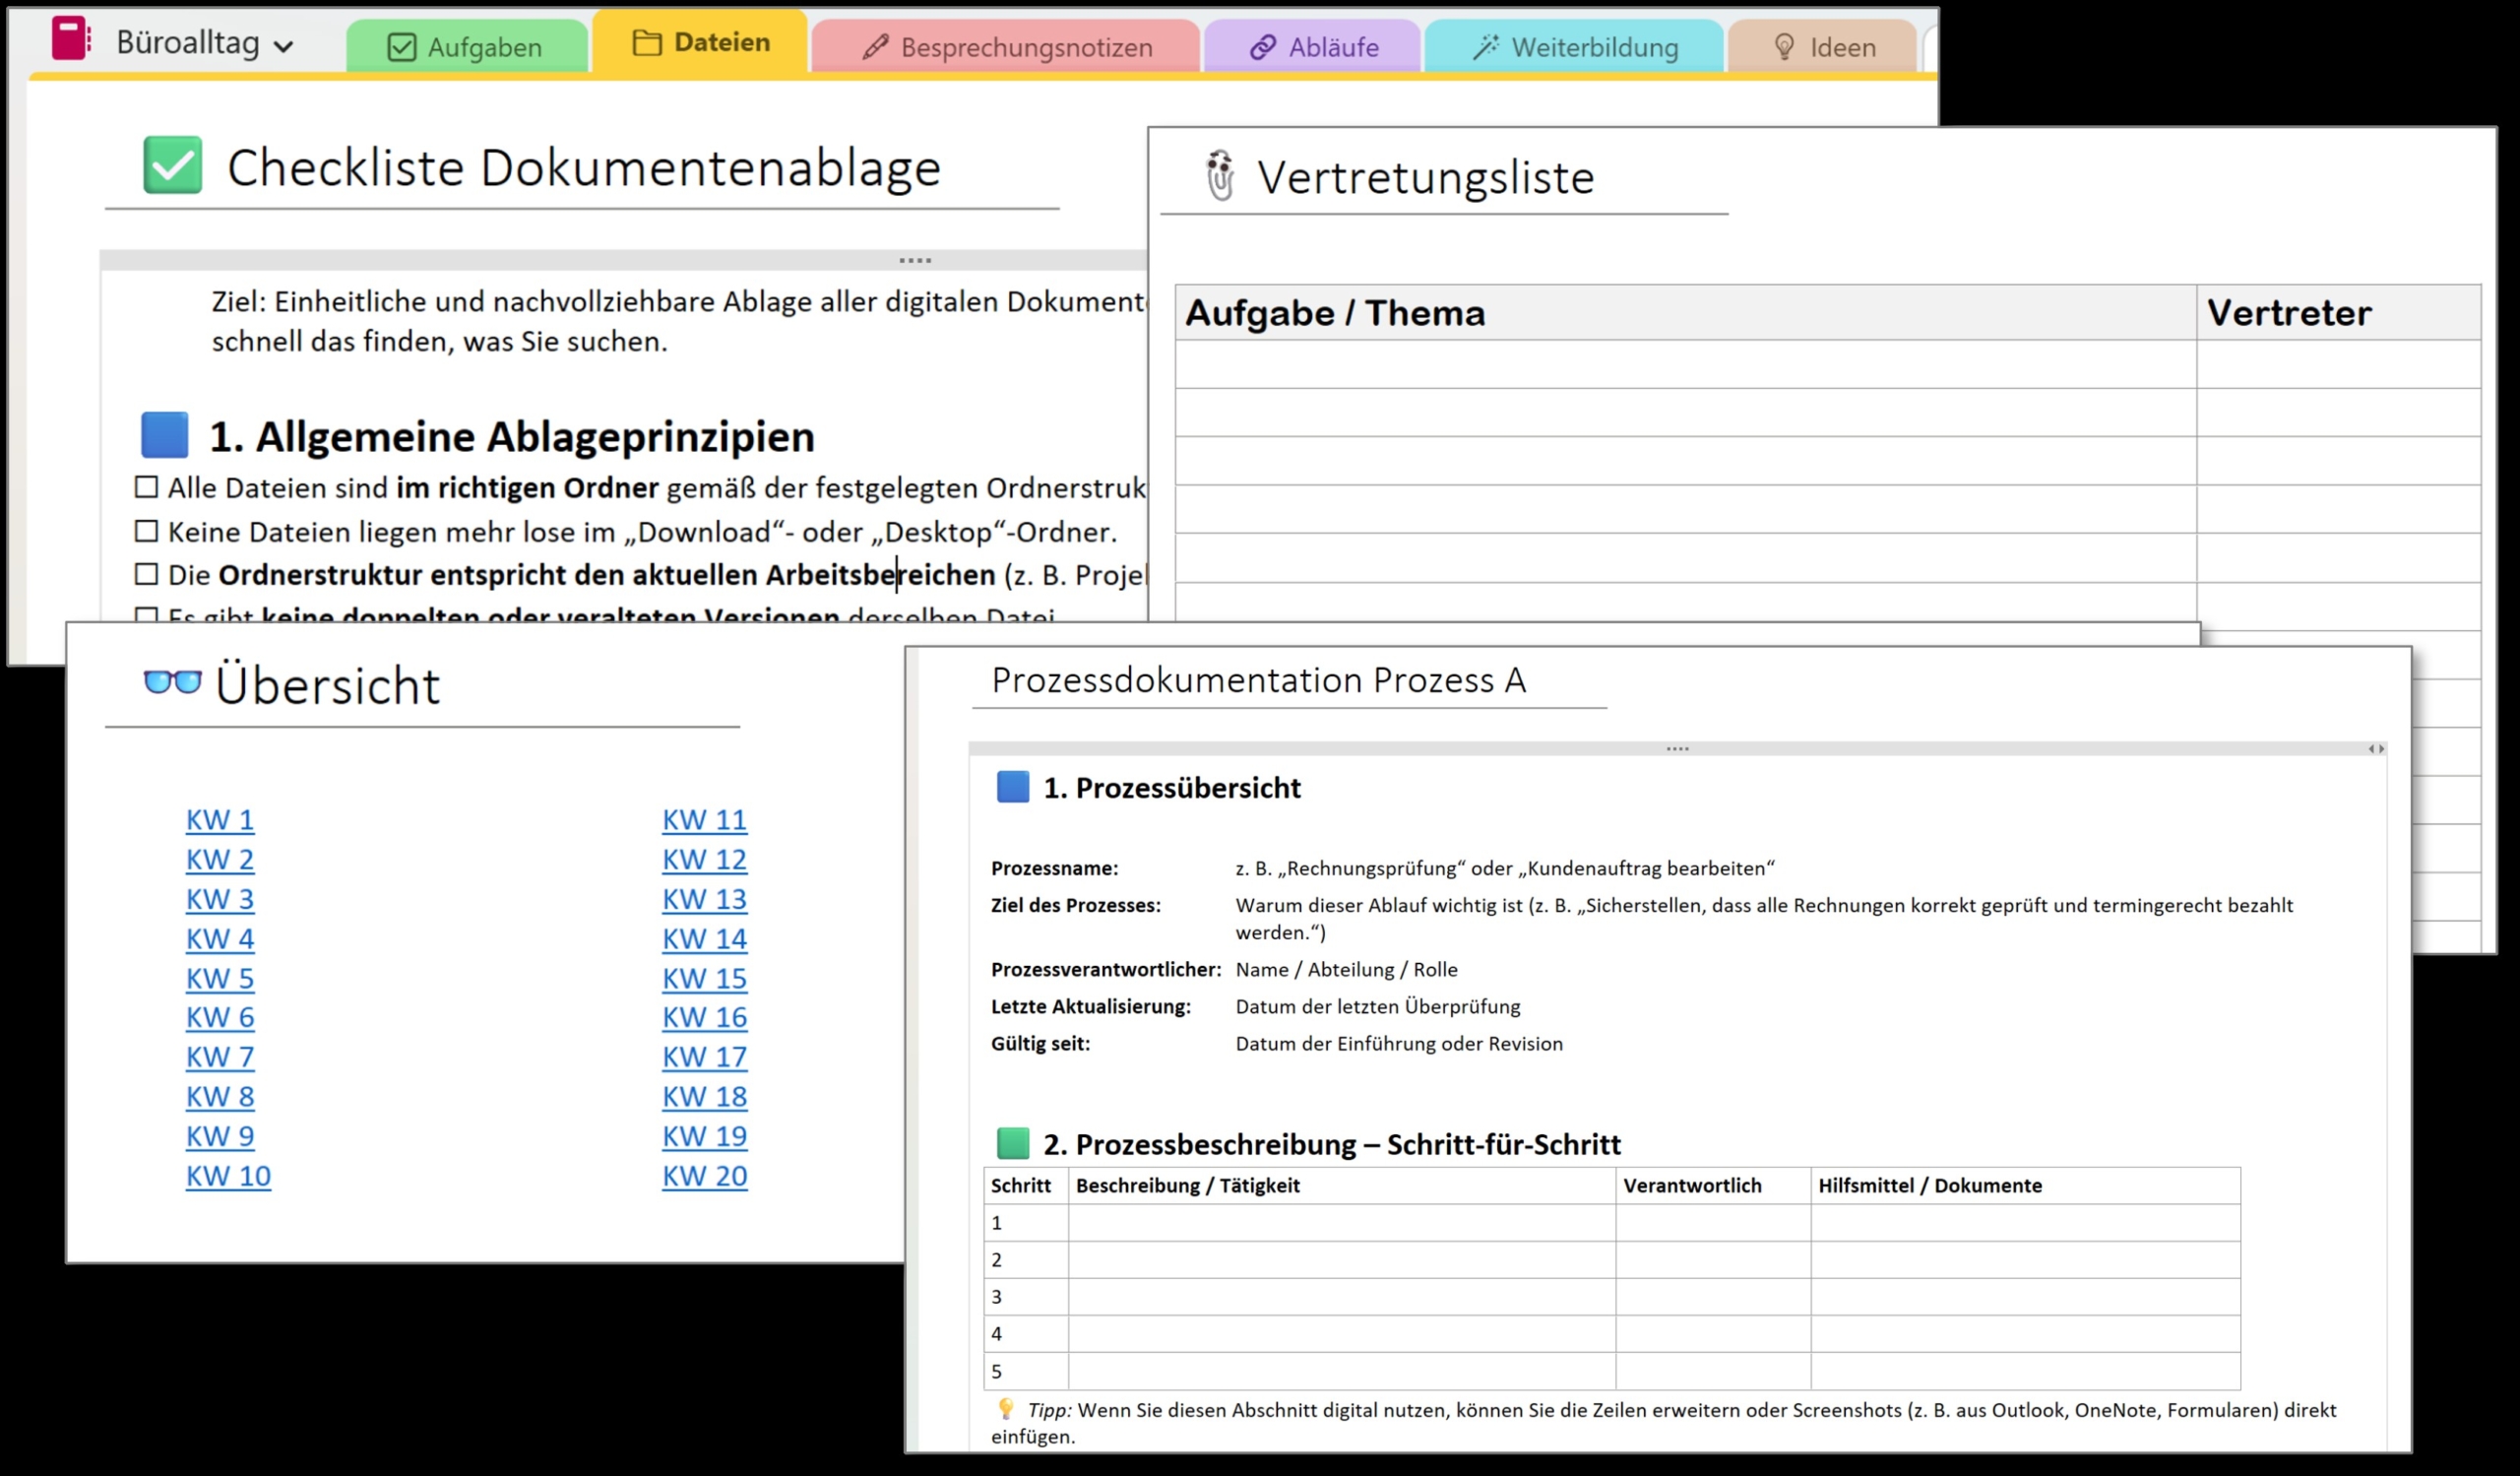Viewport: 2520px width, 1476px height.
Task: Click the lightbulb icon in the Tipp row
Action: point(1004,1411)
